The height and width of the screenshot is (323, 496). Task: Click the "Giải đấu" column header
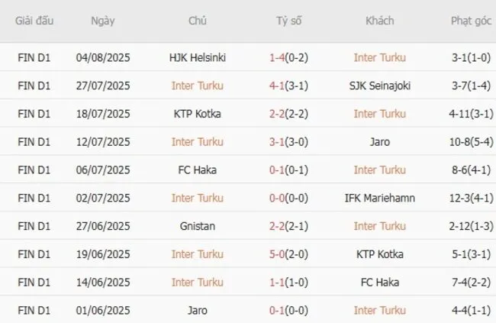34,21
